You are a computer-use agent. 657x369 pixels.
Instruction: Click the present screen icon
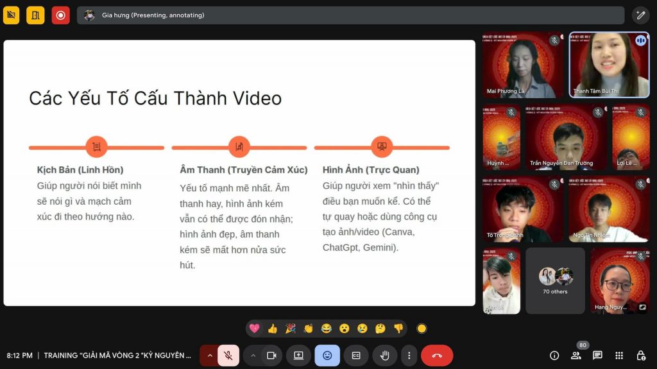click(298, 356)
